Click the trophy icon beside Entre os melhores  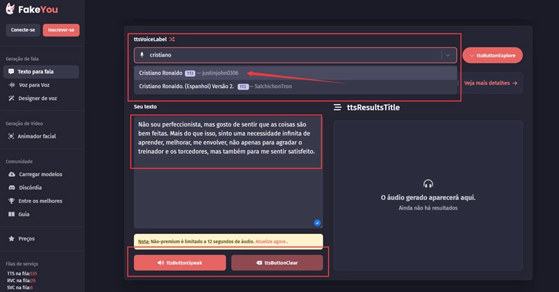pos(11,201)
